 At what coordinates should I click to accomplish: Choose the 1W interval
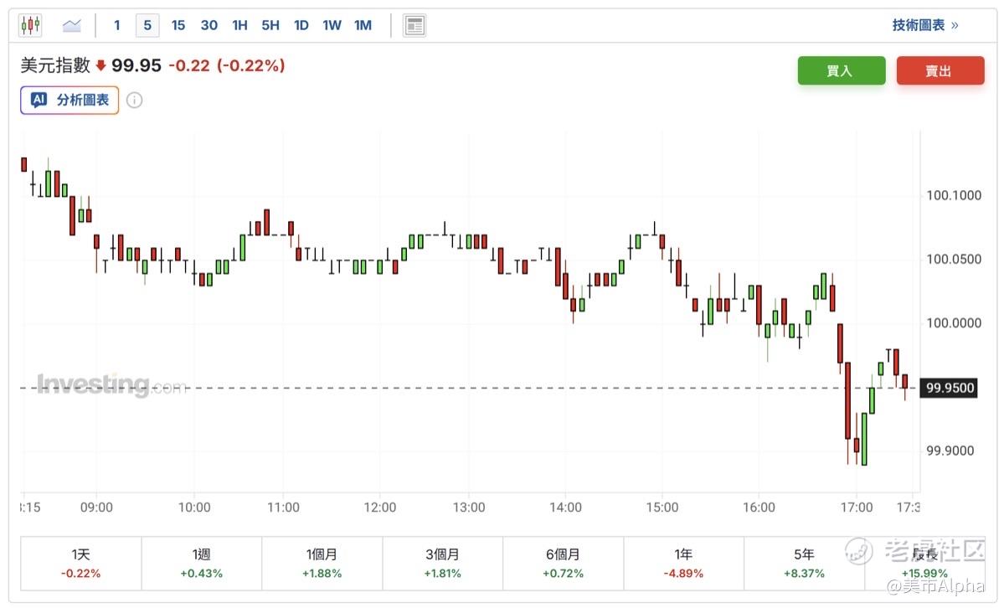tap(332, 25)
